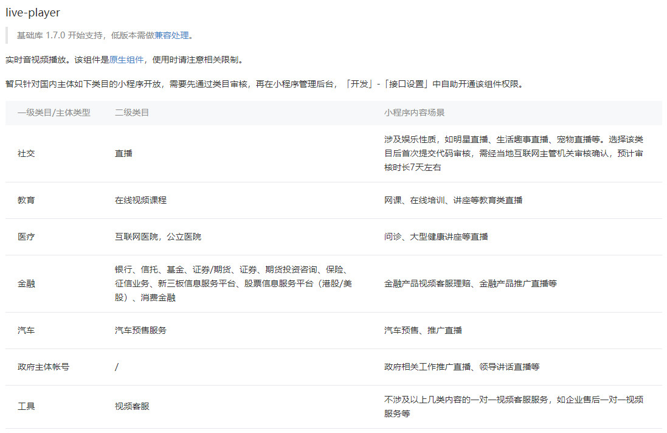Click the 暂只针对国内主体 paragraph
Image resolution: width=667 pixels, height=433 pixels.
(264, 84)
